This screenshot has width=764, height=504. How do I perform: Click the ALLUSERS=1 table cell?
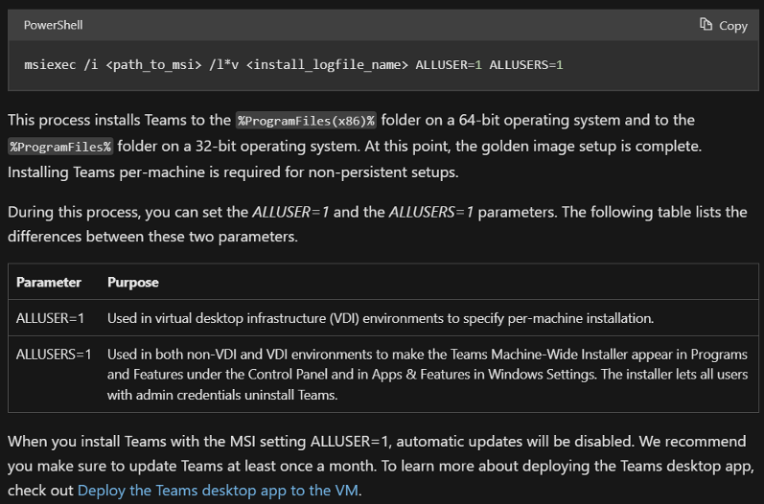[x=55, y=354]
